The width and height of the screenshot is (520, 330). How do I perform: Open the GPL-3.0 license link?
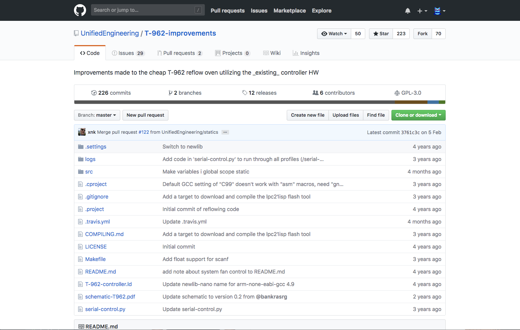click(x=408, y=93)
